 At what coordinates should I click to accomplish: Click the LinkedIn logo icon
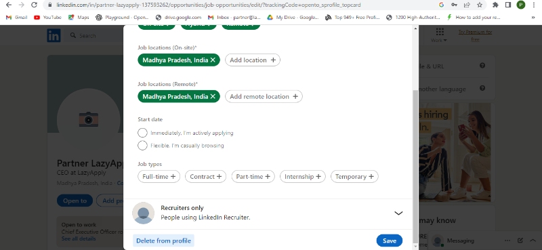click(54, 36)
